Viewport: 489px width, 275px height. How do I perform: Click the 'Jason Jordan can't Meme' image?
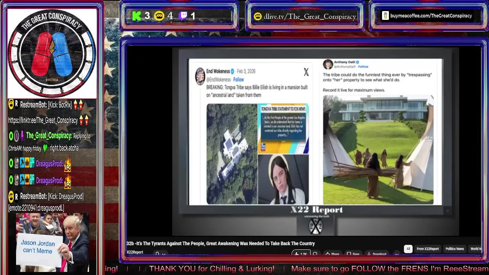(x=52, y=243)
